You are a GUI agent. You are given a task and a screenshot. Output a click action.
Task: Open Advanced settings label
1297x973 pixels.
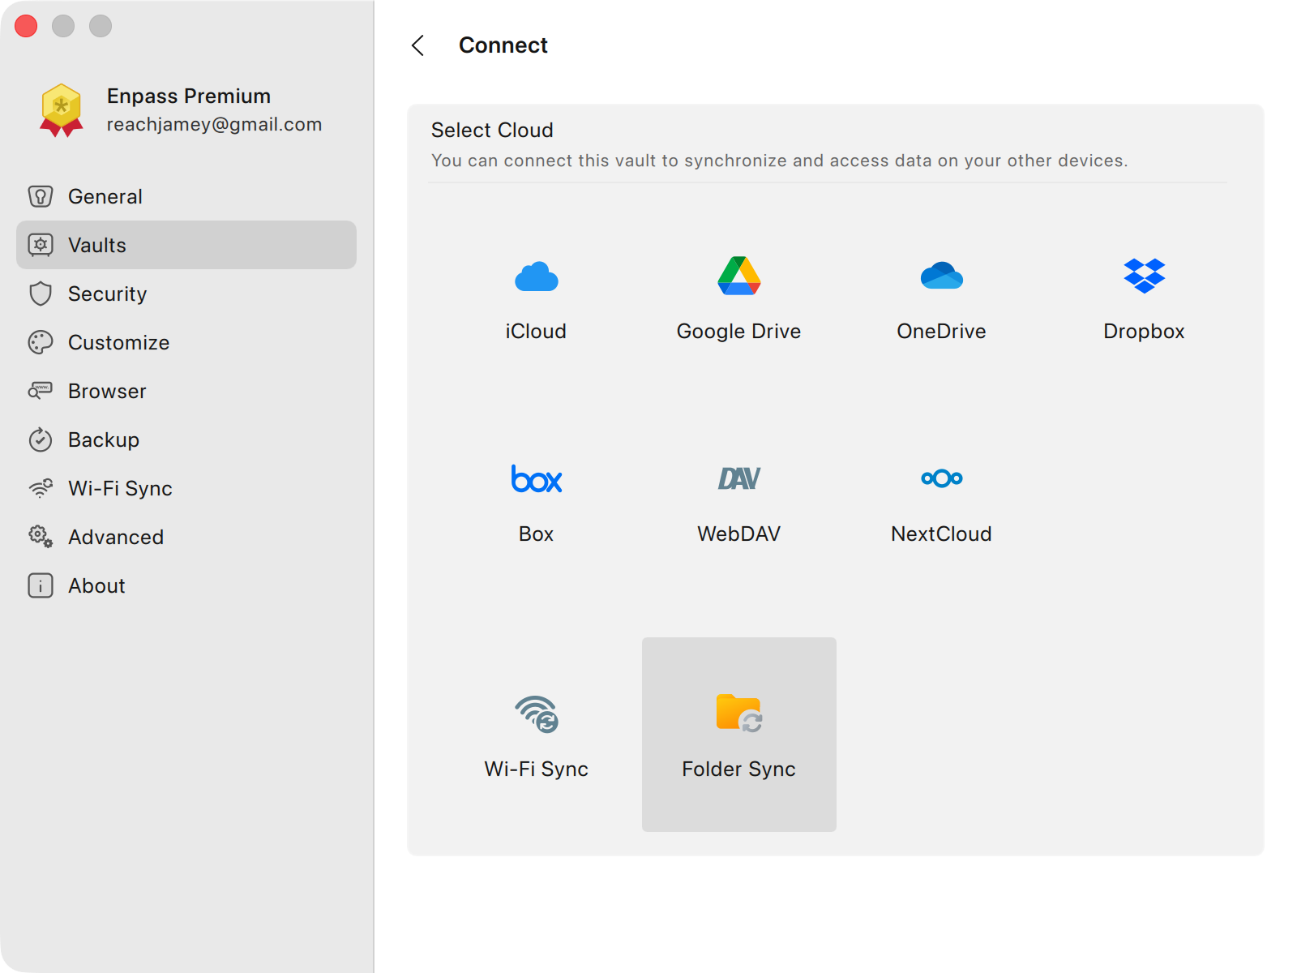(116, 537)
